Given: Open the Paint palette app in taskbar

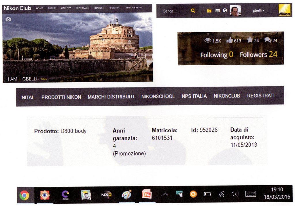Looking at the screenshot, I should 126,195.
